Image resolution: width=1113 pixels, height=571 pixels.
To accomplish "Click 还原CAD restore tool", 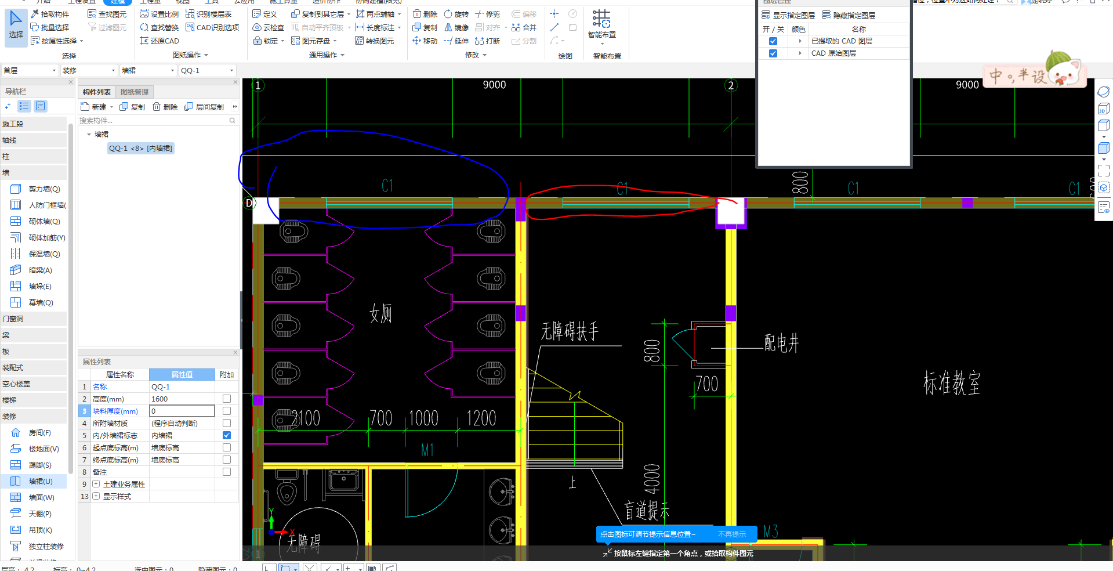I will point(159,41).
